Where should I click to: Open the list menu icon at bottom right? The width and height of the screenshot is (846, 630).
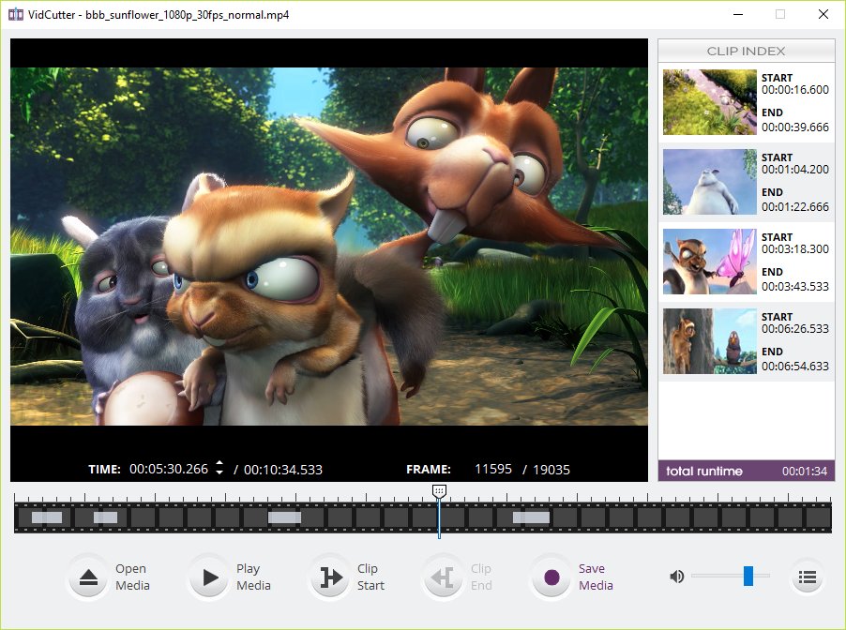tap(808, 577)
